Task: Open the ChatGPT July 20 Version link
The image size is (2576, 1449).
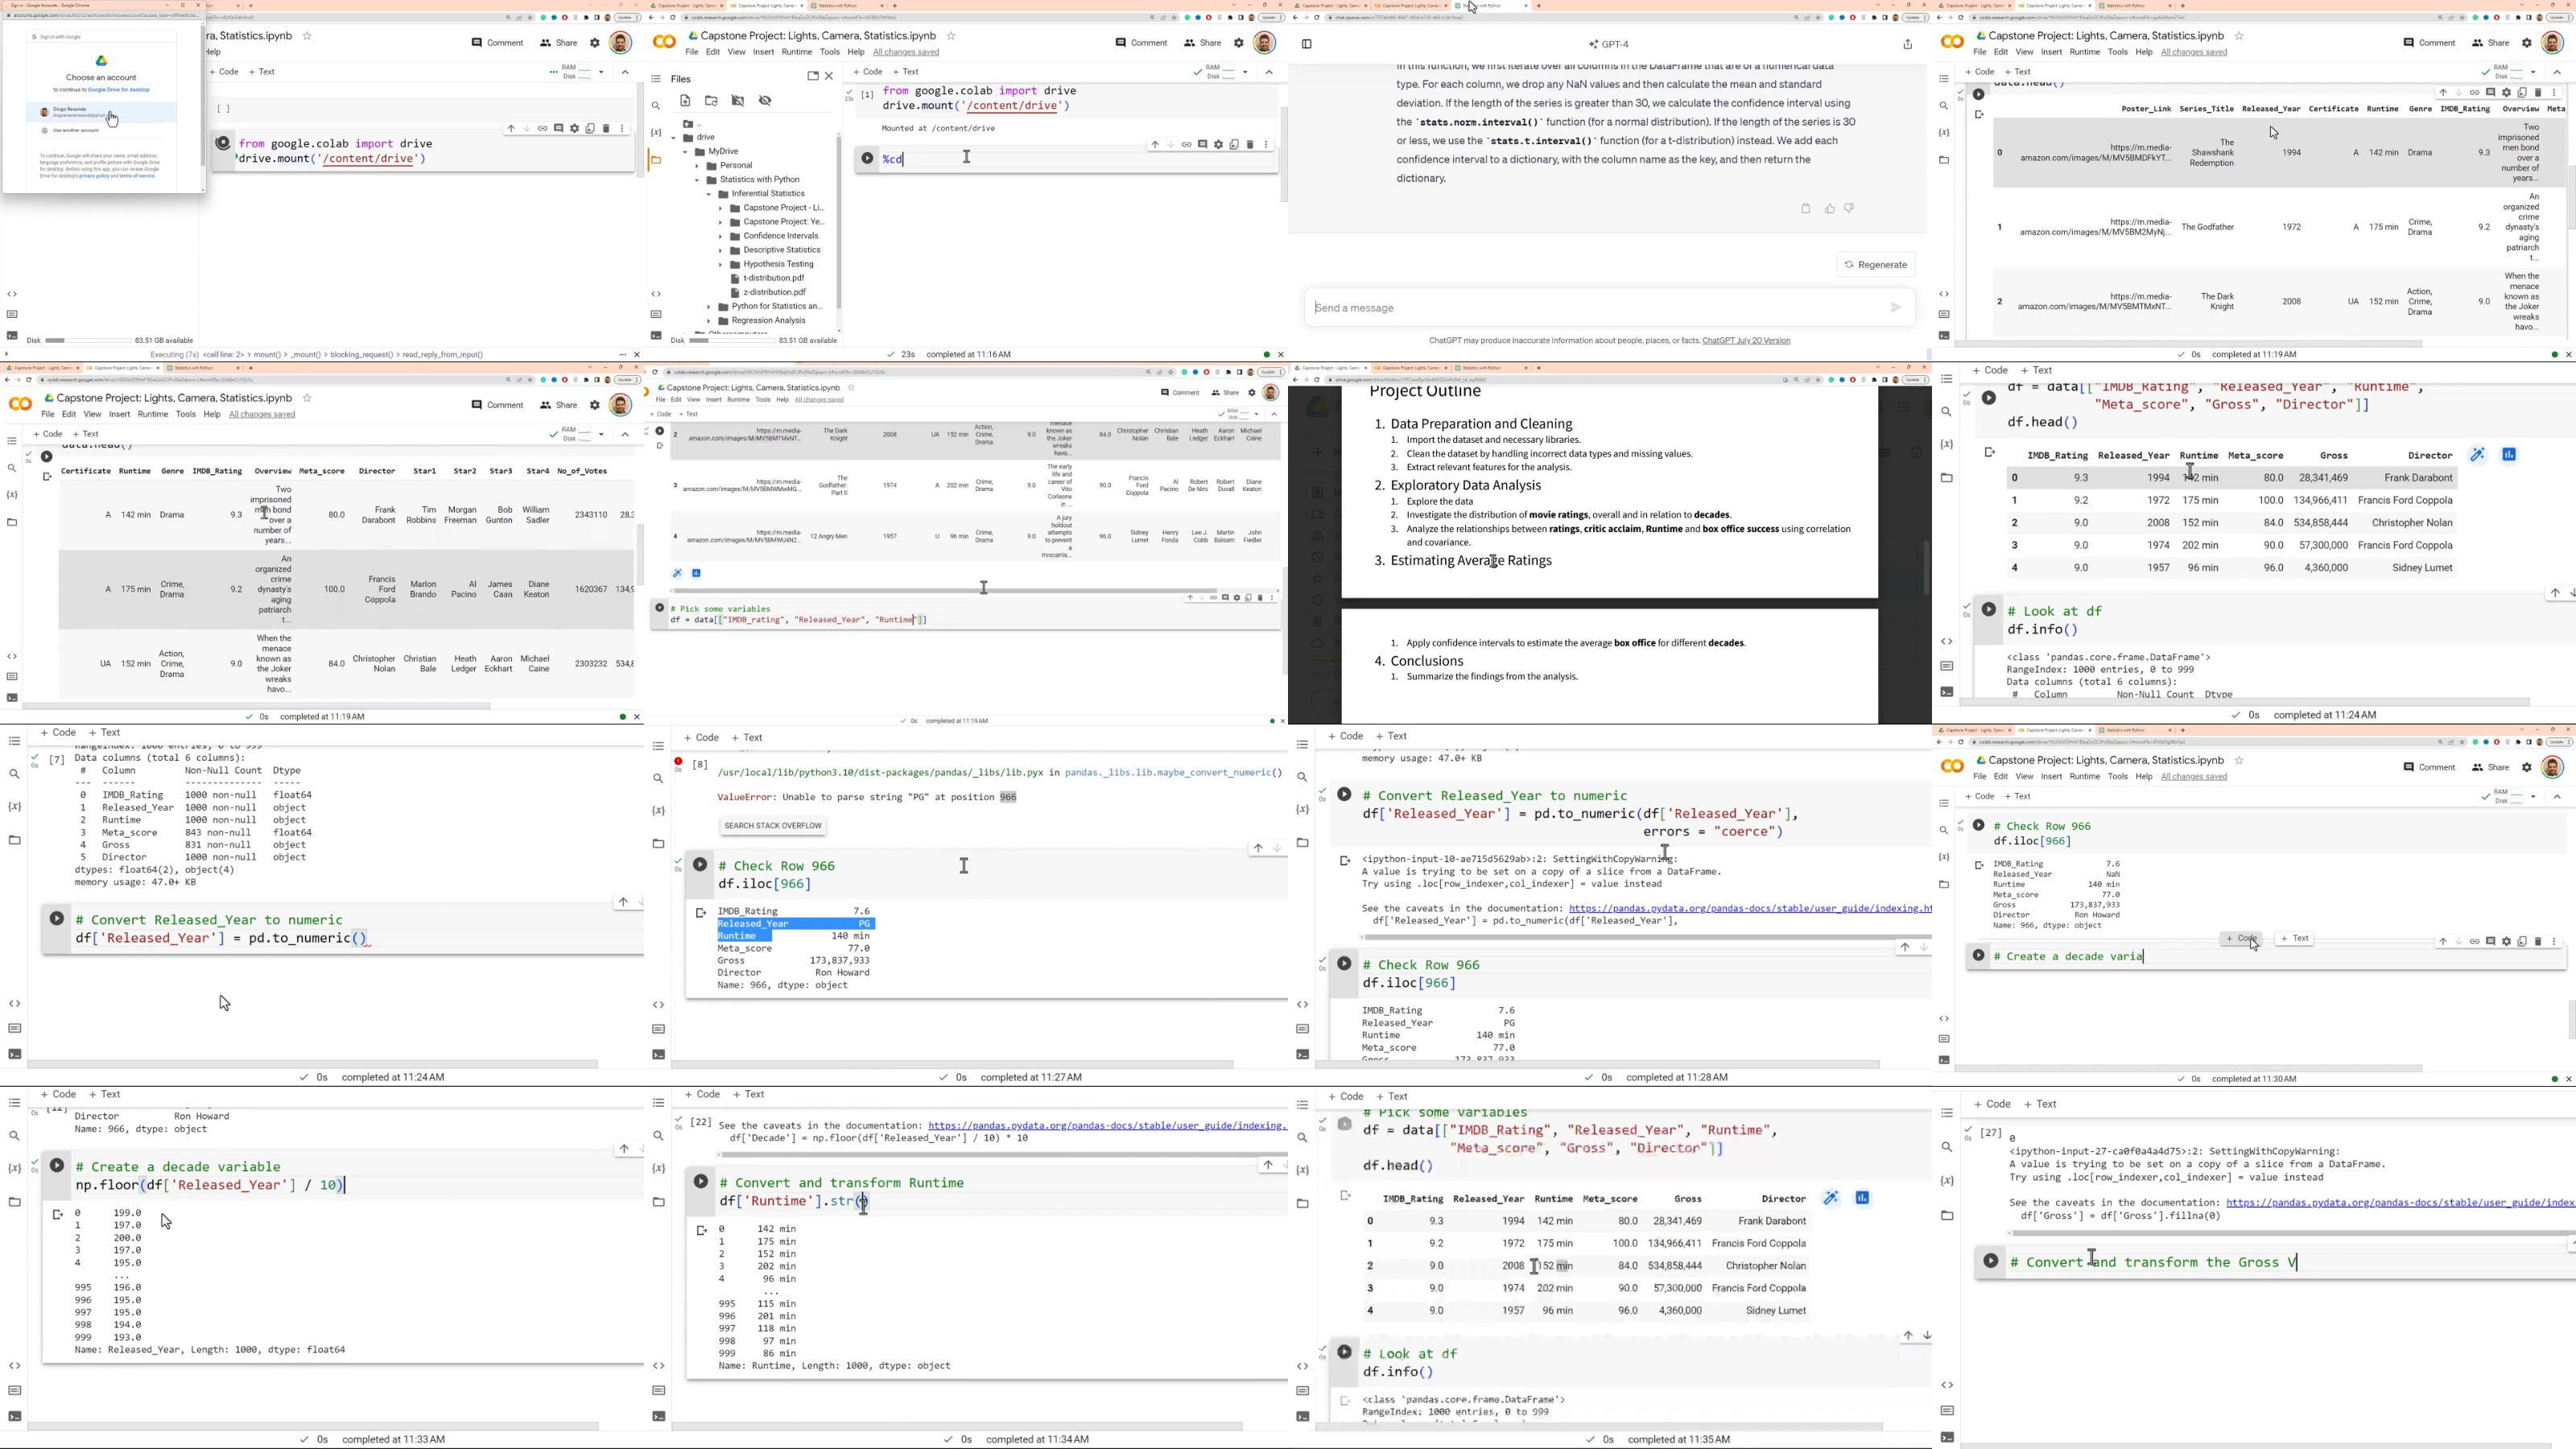Action: (1746, 341)
